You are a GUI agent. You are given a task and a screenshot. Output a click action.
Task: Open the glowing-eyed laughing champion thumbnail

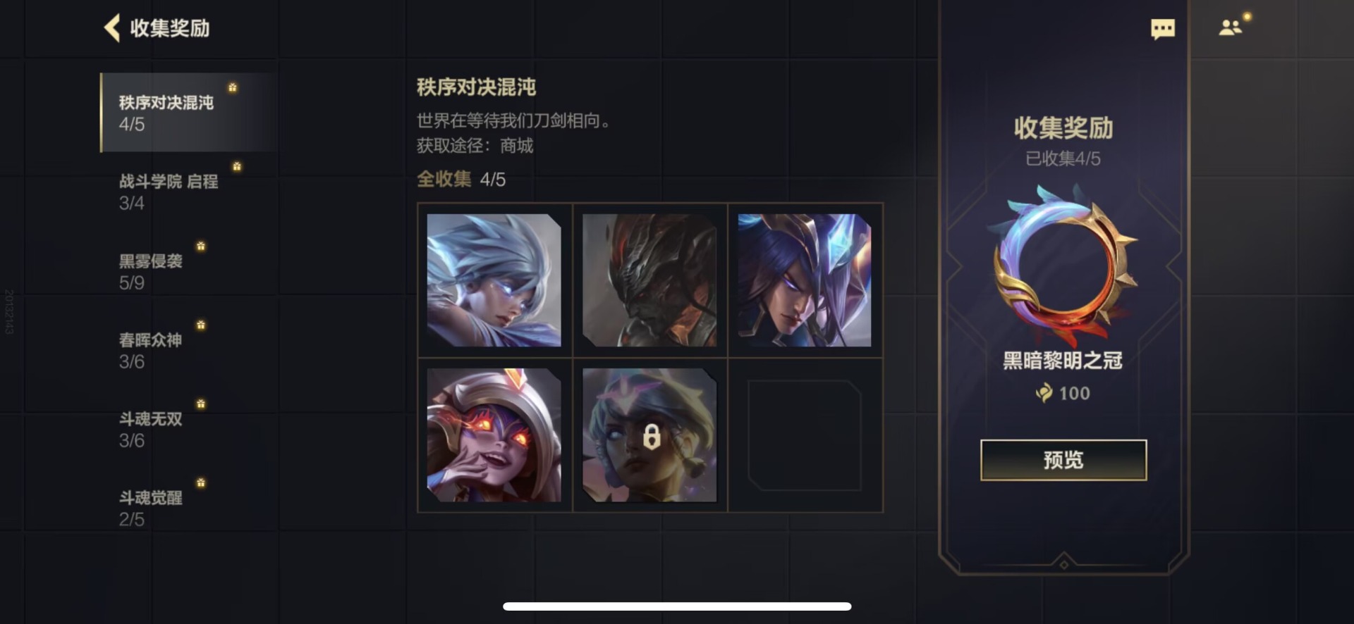(x=494, y=435)
